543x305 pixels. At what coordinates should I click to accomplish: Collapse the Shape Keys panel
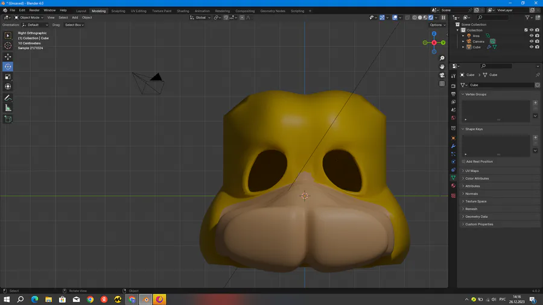click(x=463, y=129)
